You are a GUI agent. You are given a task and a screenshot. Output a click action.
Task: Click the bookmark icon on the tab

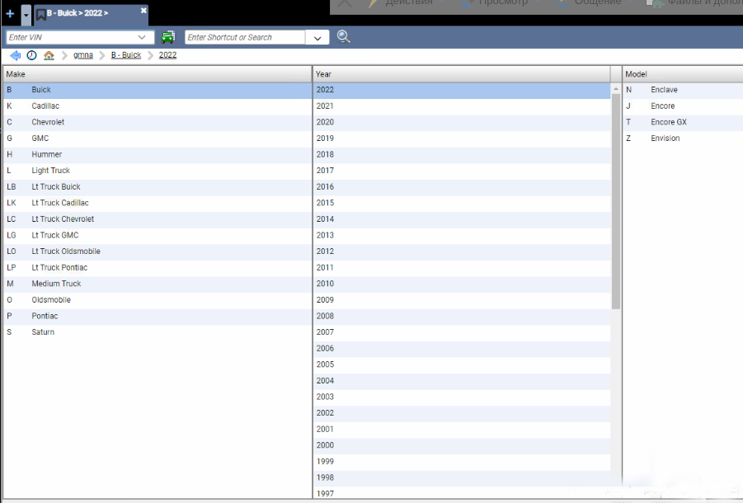pos(40,14)
